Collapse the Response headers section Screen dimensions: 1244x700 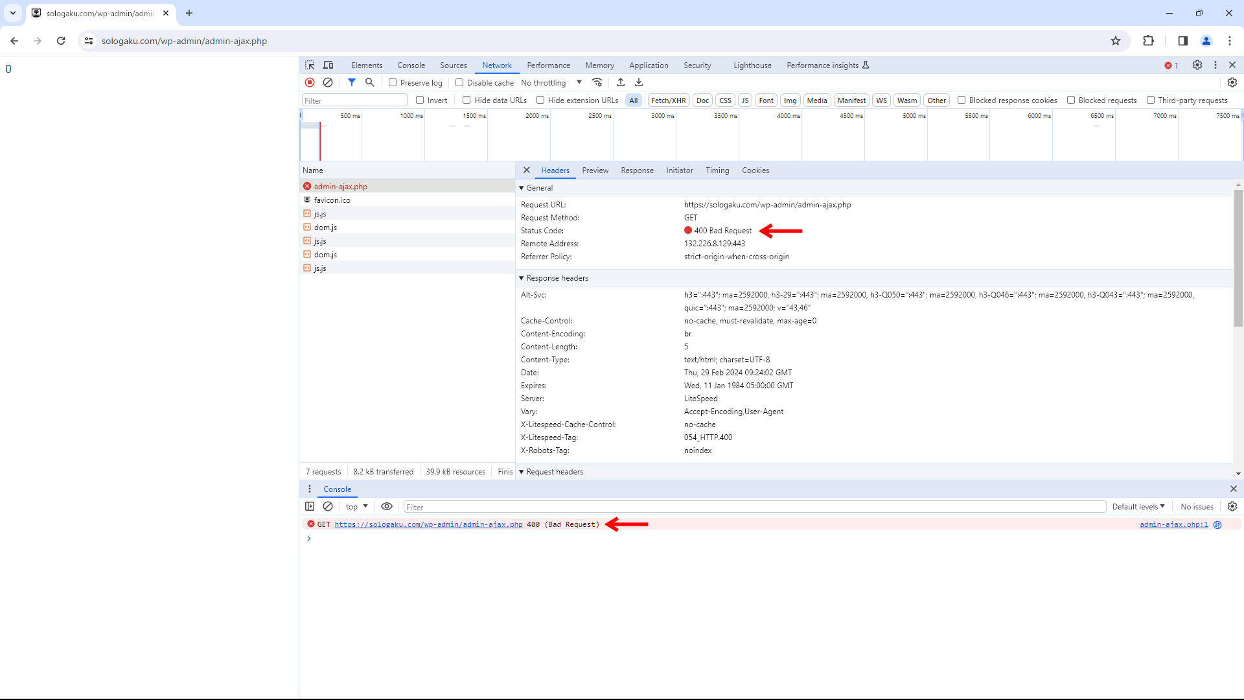(x=556, y=278)
